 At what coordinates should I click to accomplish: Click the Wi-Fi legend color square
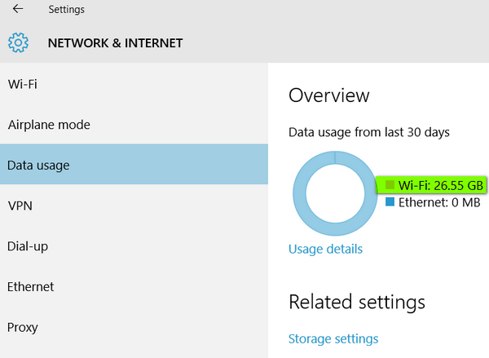[x=390, y=185]
